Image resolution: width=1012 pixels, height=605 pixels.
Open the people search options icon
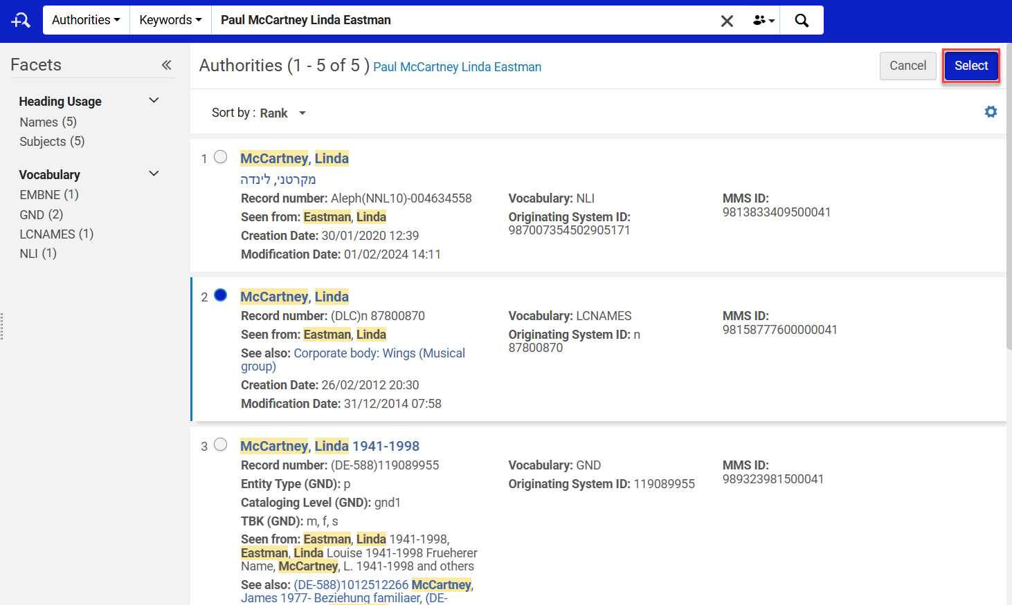(763, 20)
